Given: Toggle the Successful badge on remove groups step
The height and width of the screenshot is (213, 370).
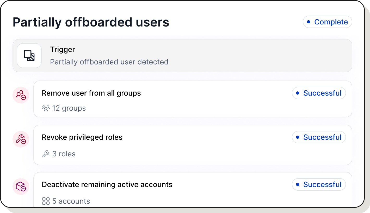Looking at the screenshot, I should 319,93.
